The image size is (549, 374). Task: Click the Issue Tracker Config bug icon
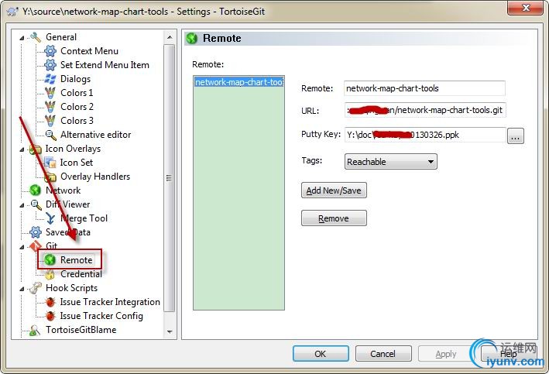pos(50,316)
